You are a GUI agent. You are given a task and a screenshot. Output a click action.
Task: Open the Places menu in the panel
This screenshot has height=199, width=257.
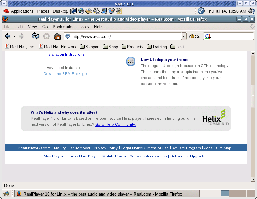43,11
